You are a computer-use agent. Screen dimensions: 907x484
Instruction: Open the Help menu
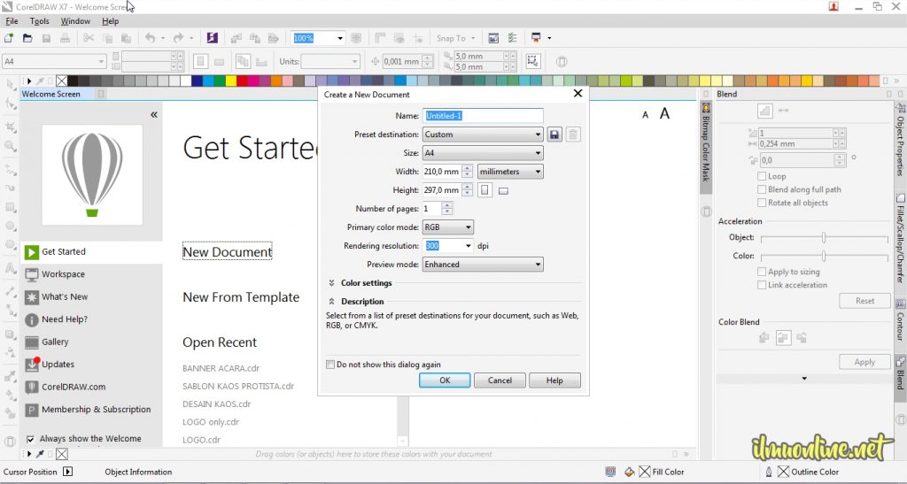[110, 20]
